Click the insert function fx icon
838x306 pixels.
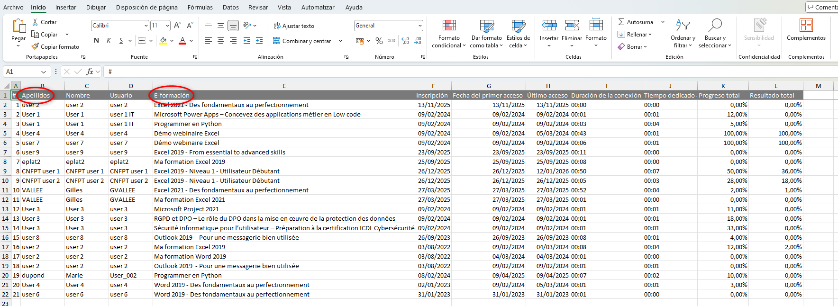pos(90,72)
